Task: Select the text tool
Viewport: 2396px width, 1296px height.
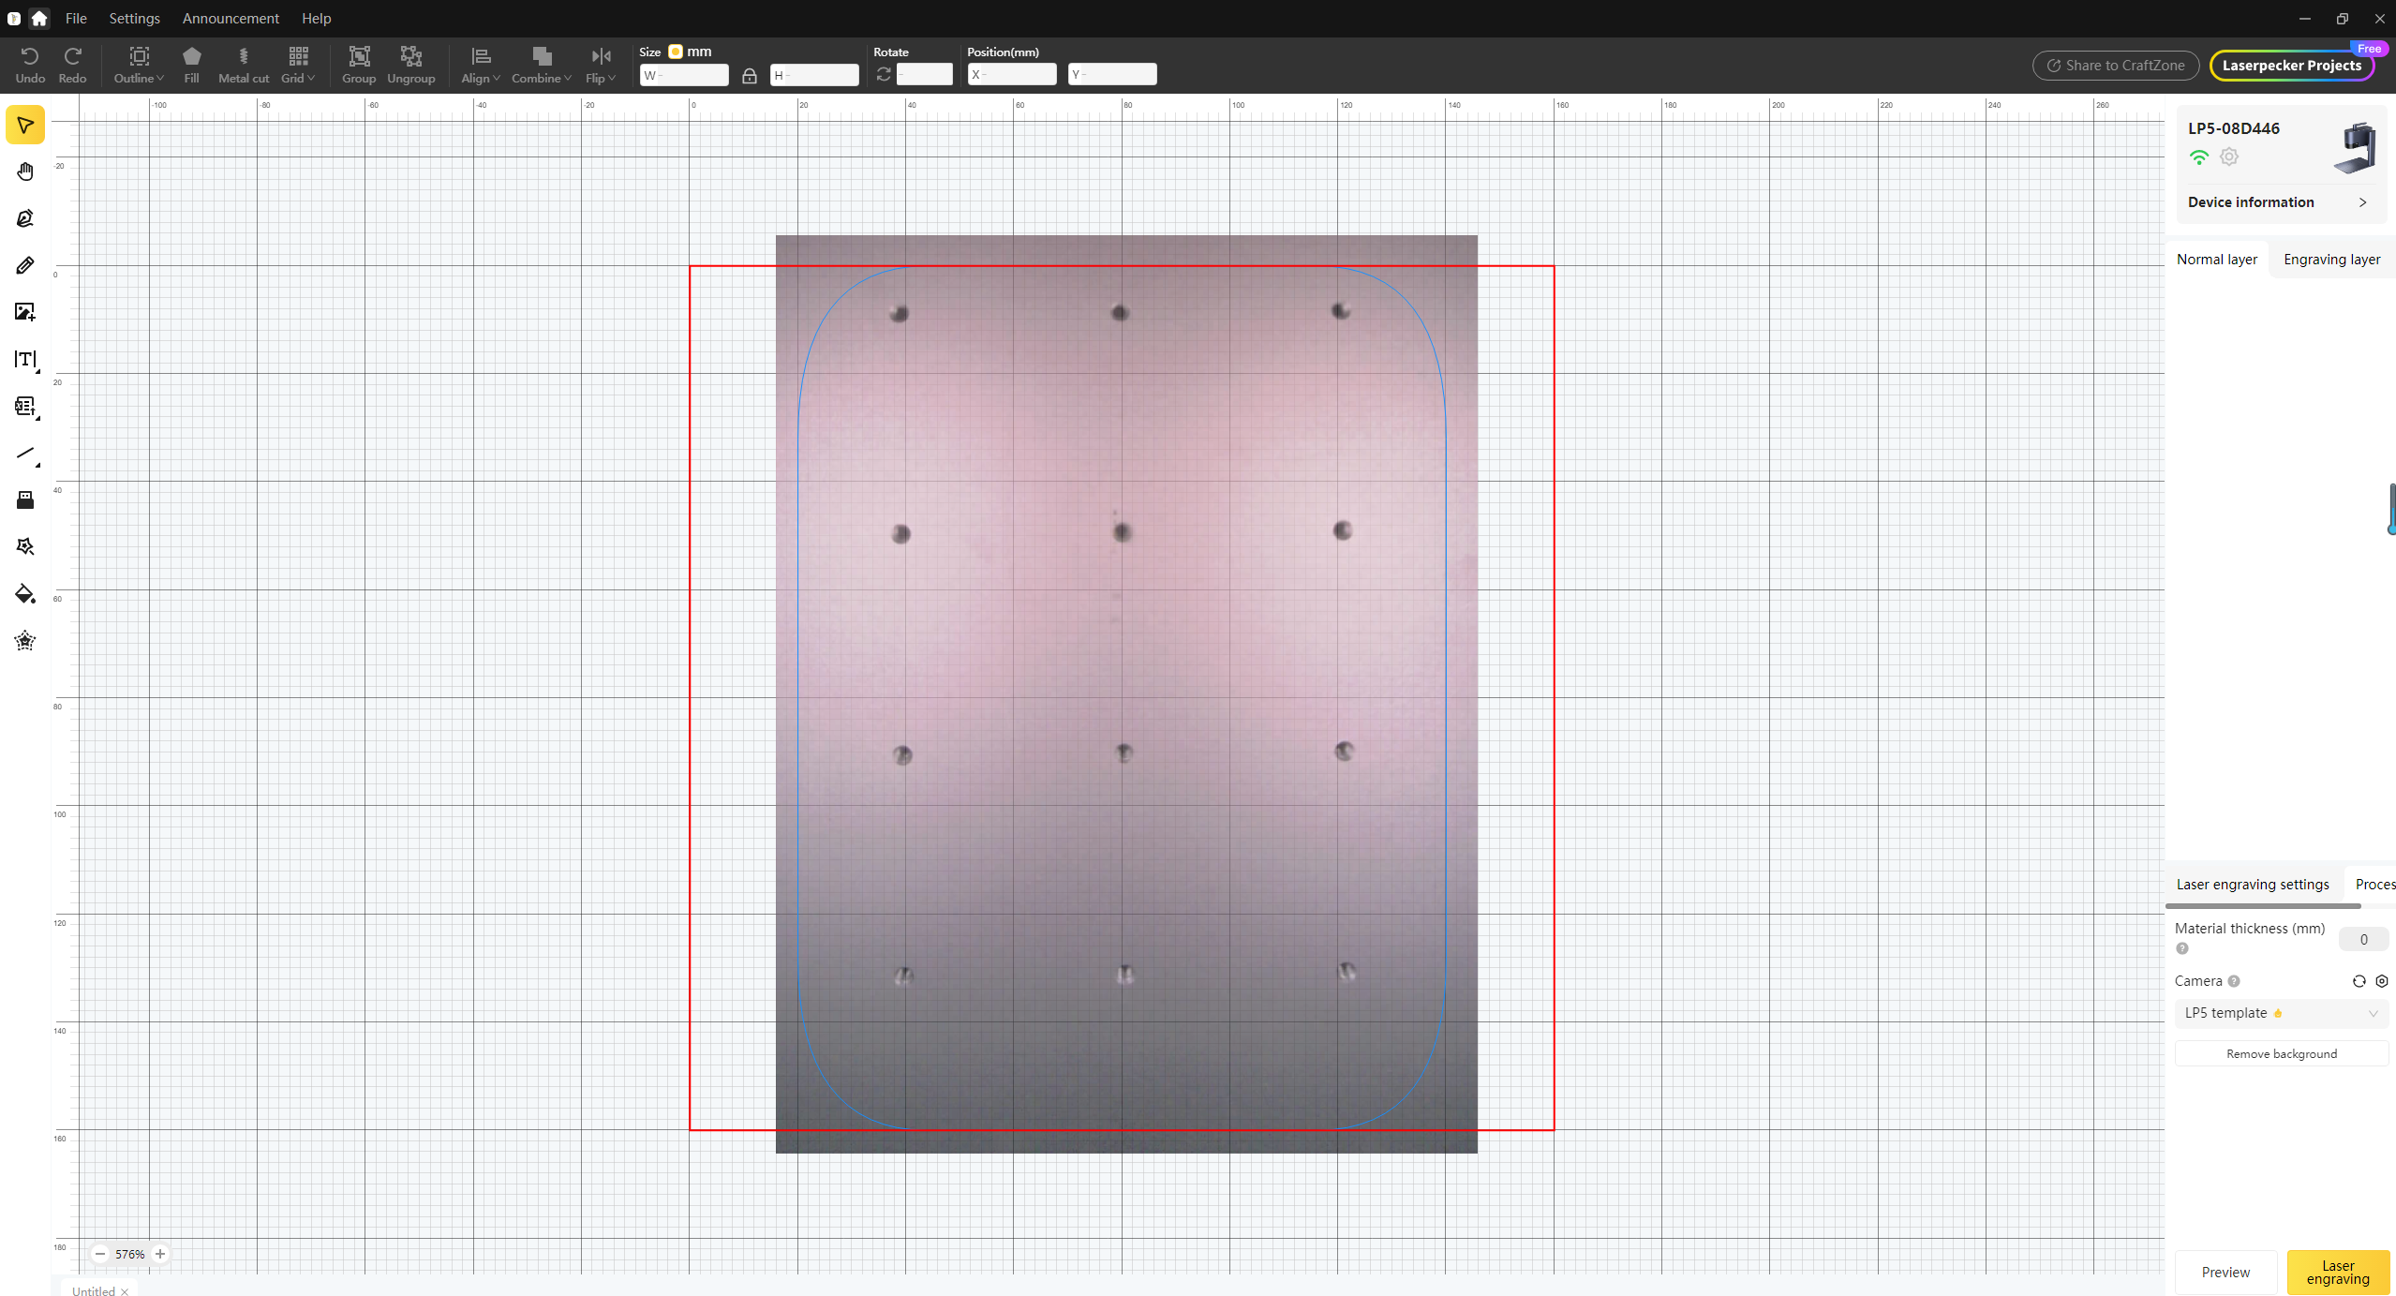Action: pos(25,360)
